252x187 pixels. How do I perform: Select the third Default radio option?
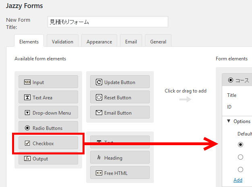click(240, 169)
